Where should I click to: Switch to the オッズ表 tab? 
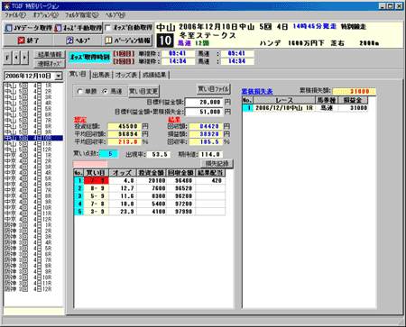[x=126, y=75]
